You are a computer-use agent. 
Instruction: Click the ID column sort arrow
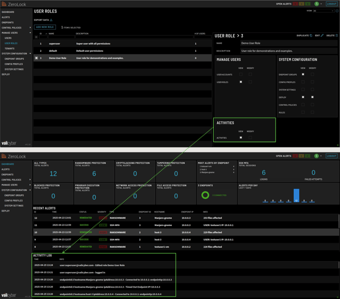point(46,34)
